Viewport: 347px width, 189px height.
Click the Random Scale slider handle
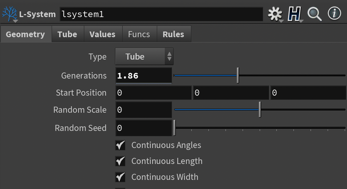(x=260, y=110)
